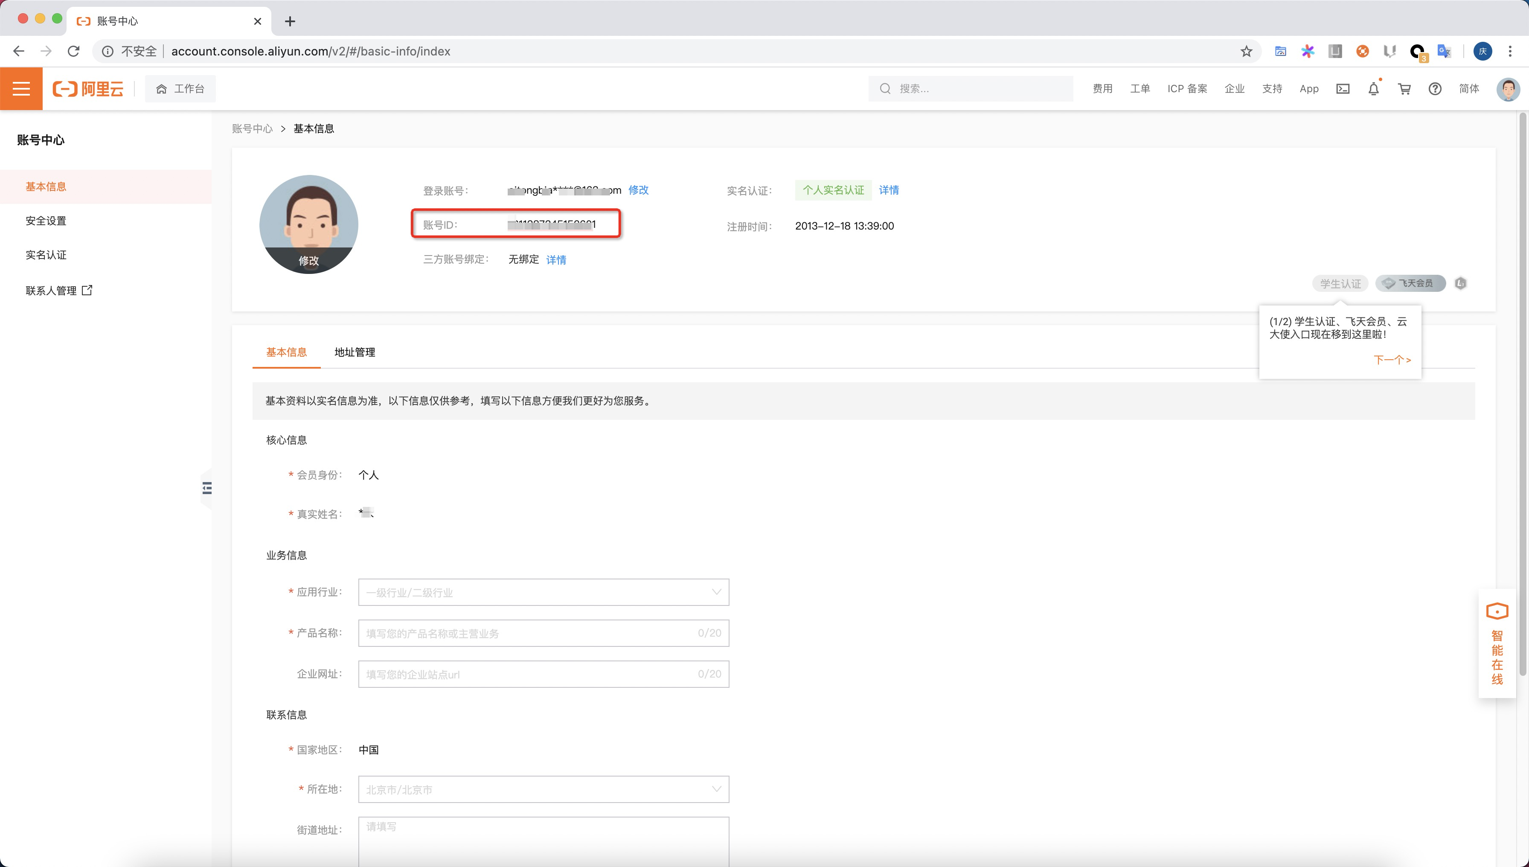Viewport: 1529px width, 867px height.
Task: Open the 工单 menu
Action: [x=1139, y=89]
